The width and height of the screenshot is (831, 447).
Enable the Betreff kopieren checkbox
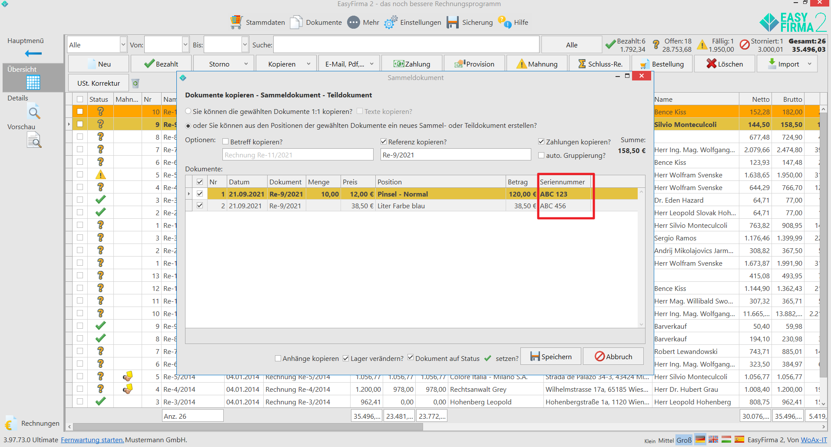point(225,142)
